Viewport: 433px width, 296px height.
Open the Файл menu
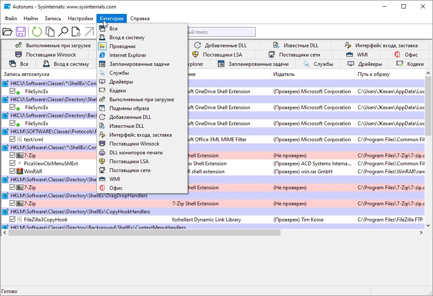(11, 19)
